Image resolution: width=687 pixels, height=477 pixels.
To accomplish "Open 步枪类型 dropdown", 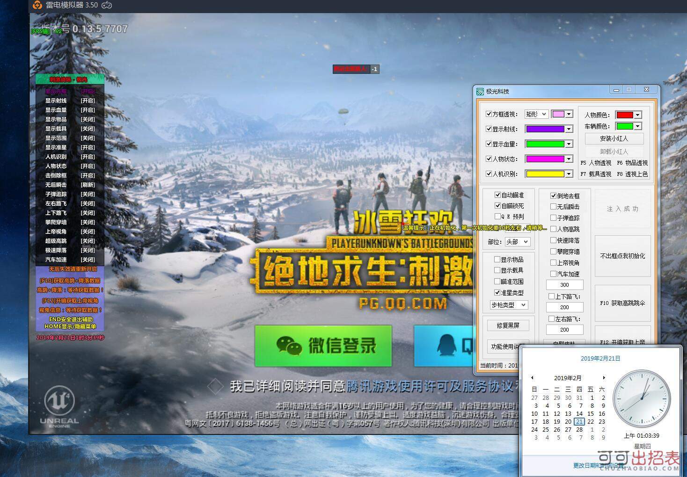I will click(x=509, y=304).
